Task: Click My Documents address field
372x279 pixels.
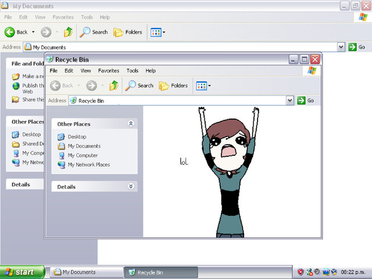Action: [x=180, y=47]
